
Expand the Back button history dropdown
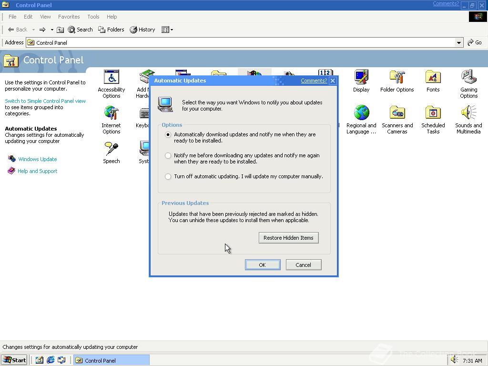pos(33,30)
